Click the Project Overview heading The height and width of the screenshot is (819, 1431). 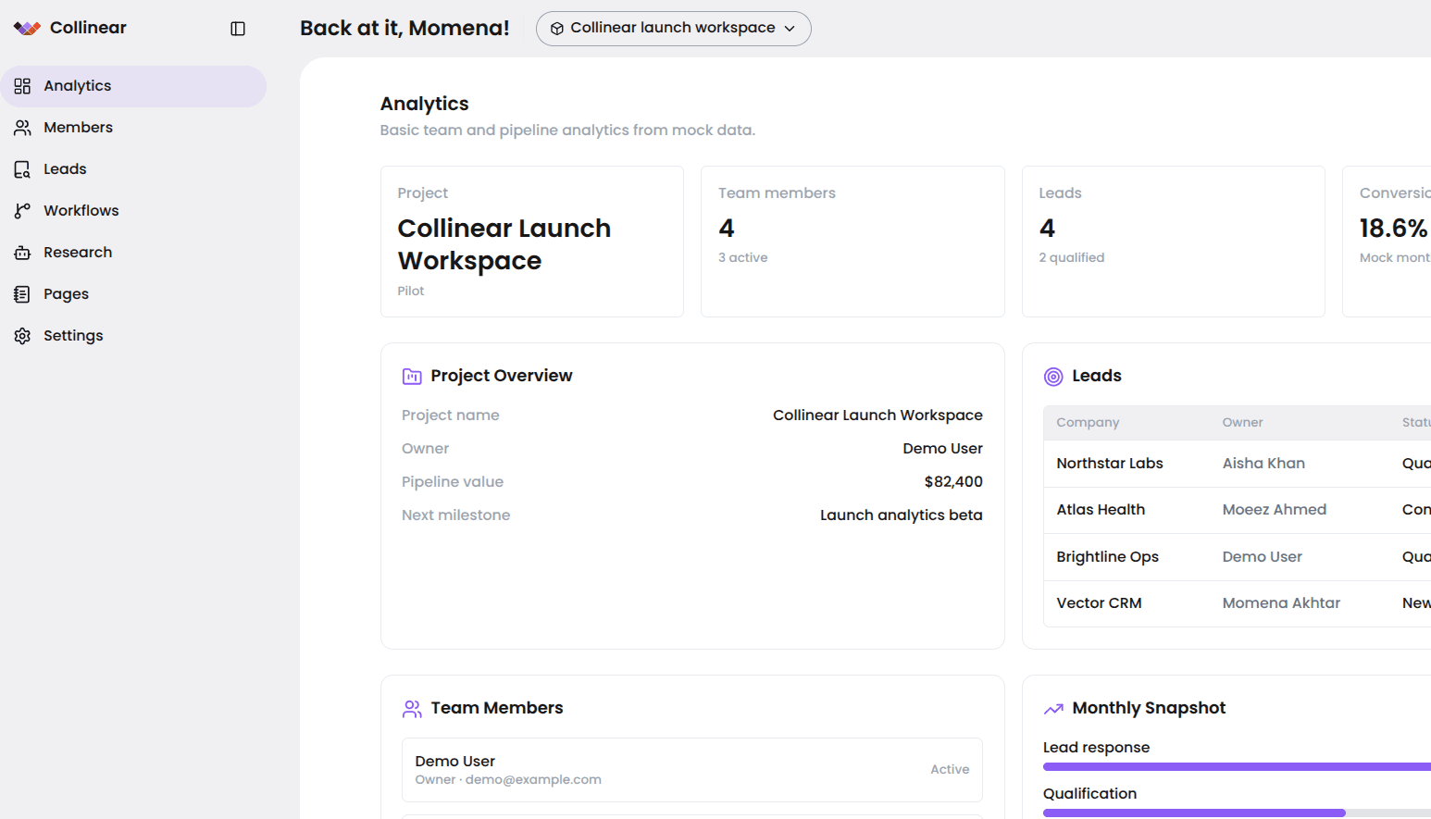tap(502, 376)
